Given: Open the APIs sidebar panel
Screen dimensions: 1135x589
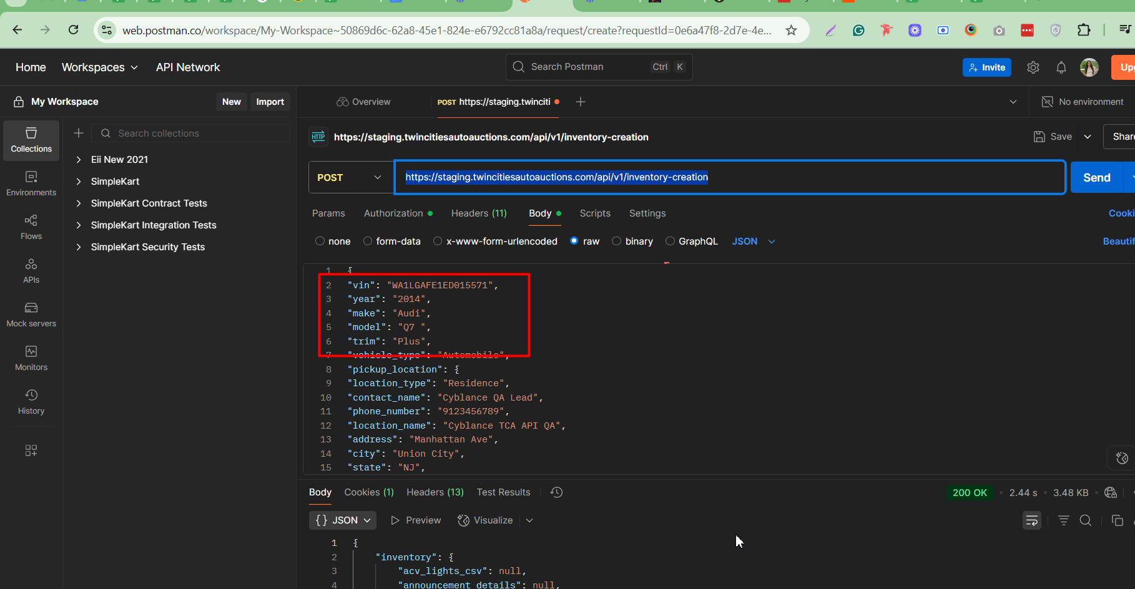Looking at the screenshot, I should click(x=31, y=271).
